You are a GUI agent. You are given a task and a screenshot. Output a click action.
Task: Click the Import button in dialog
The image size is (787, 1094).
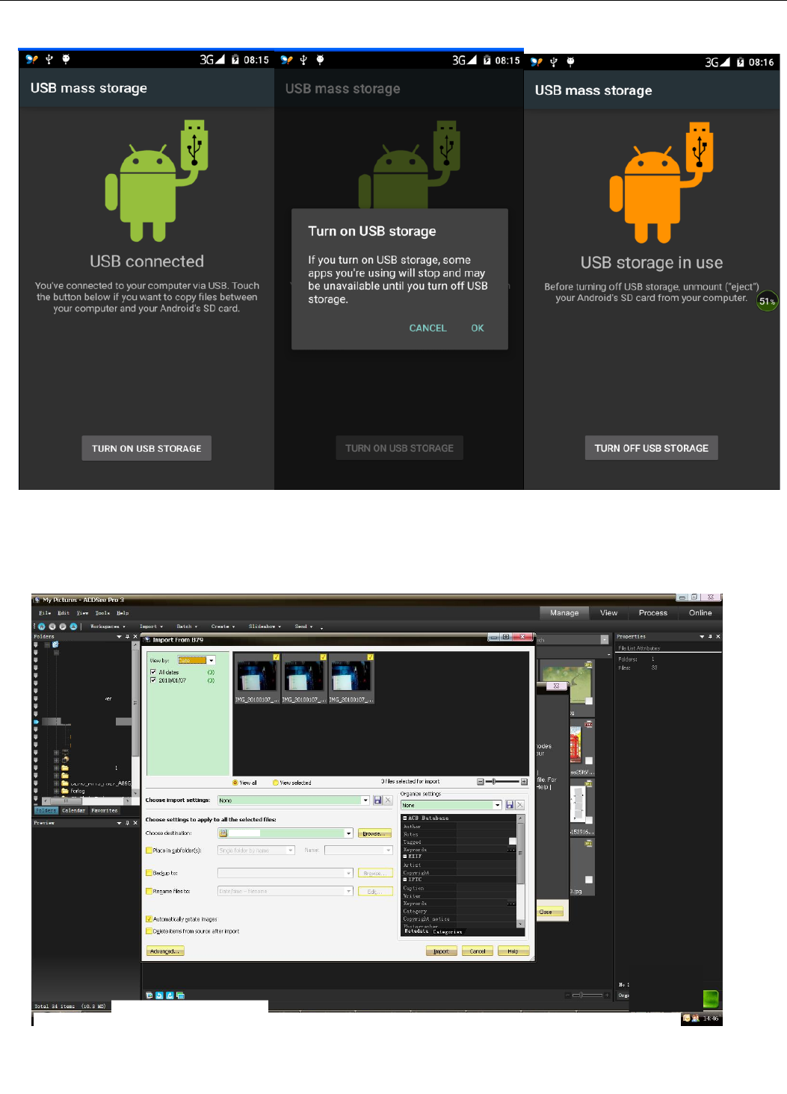pyautogui.click(x=441, y=951)
